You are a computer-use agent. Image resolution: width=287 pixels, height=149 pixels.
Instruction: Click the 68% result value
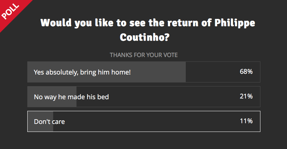[x=246, y=72]
